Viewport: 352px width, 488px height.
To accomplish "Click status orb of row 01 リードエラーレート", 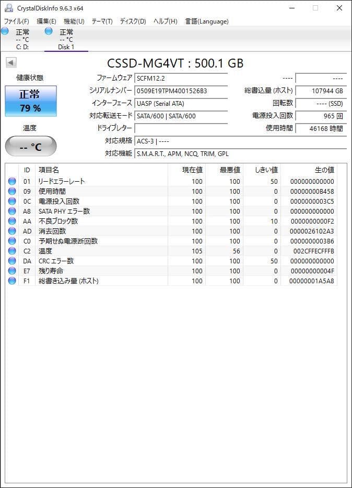I will pos(12,181).
